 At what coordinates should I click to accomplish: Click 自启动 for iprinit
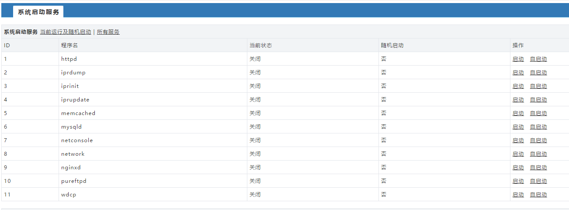tap(538, 86)
